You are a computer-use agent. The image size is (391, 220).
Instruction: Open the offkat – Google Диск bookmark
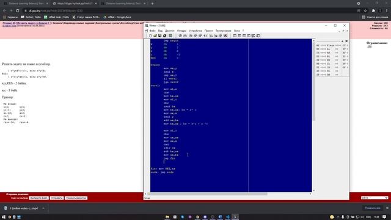(x=117, y=17)
